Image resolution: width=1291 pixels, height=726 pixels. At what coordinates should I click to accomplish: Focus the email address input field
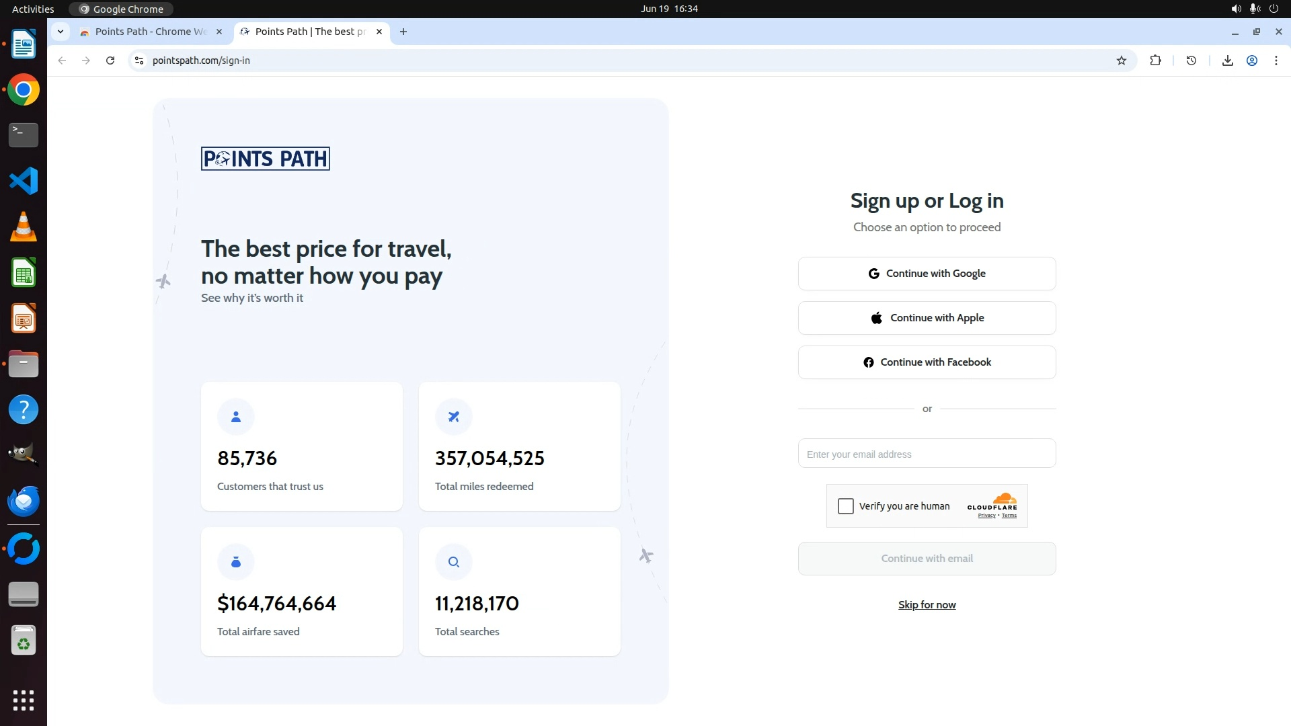pos(927,454)
